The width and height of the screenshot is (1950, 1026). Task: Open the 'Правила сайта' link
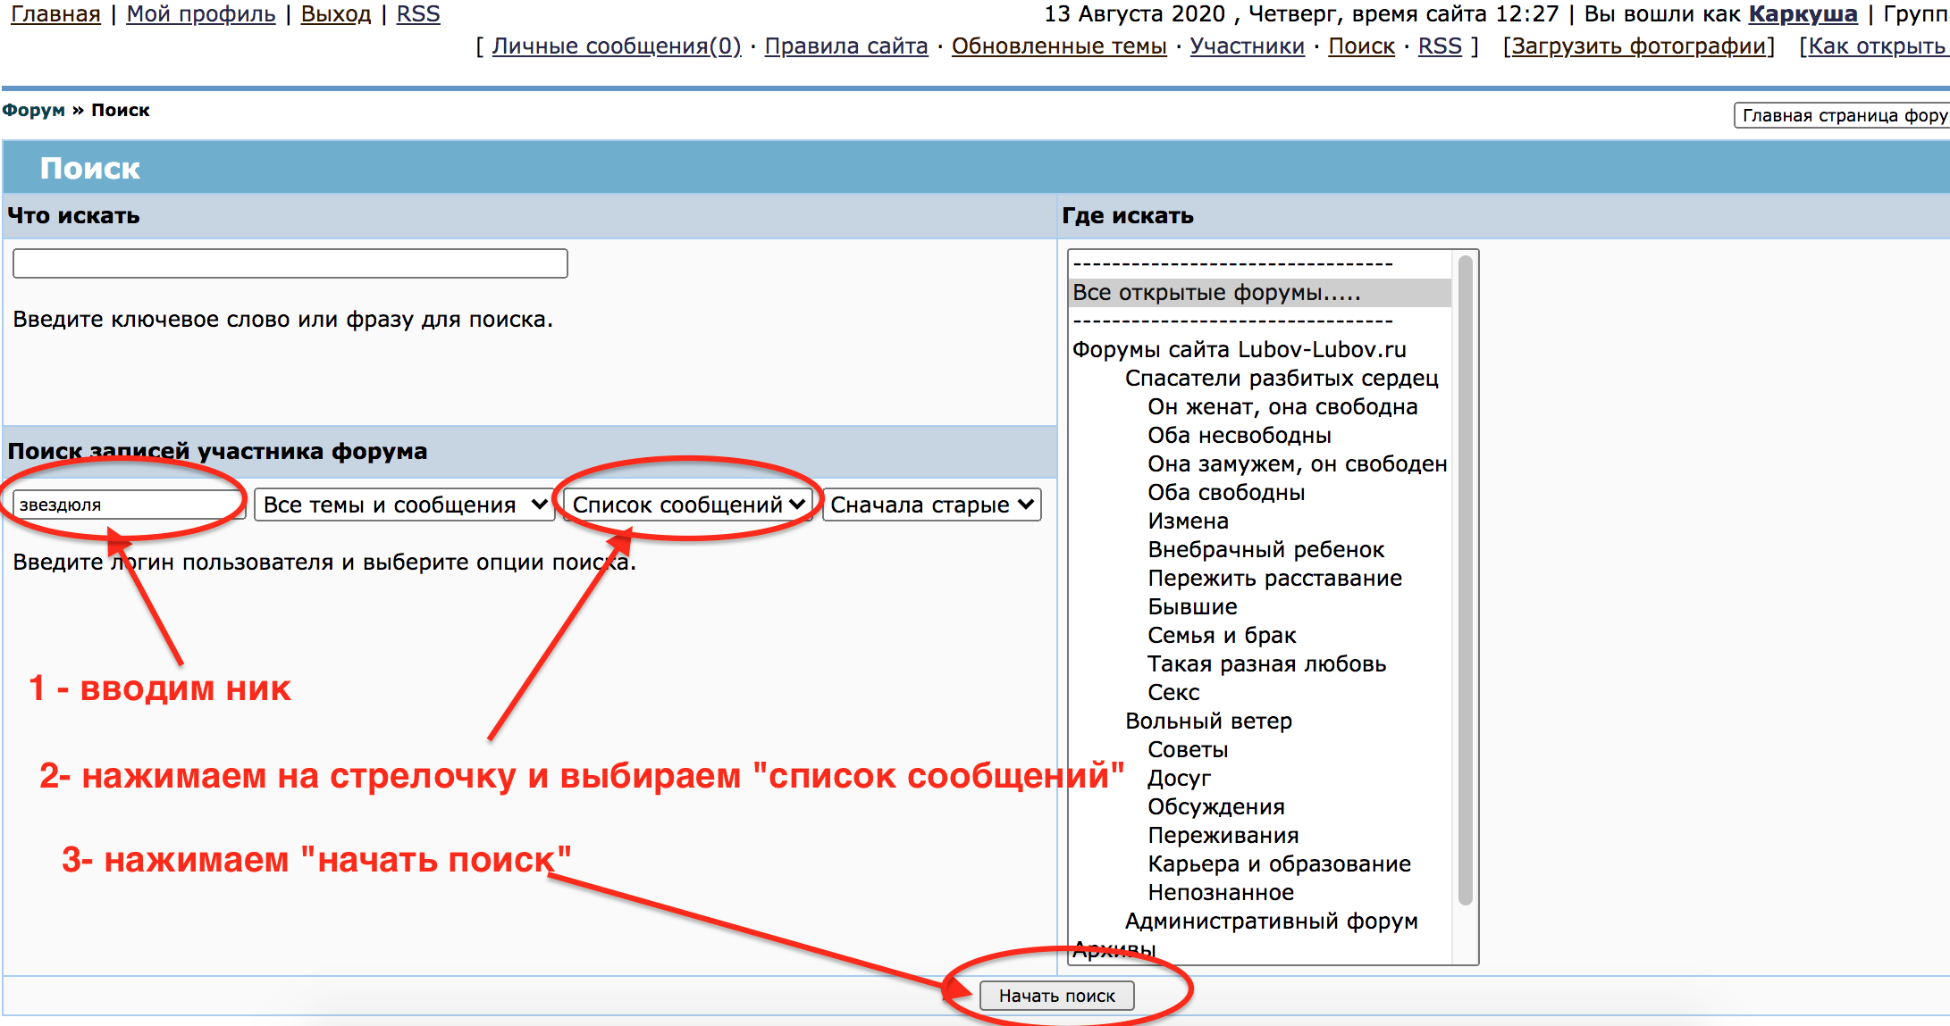click(846, 46)
